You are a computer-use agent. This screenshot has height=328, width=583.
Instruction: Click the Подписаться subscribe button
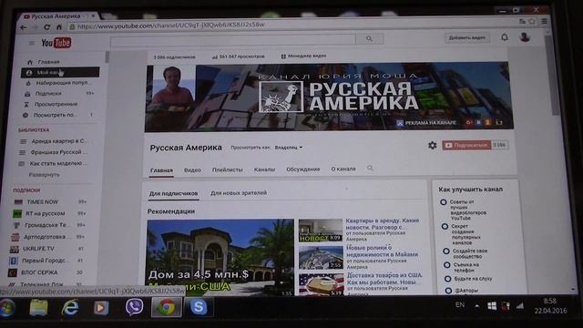coord(466,145)
